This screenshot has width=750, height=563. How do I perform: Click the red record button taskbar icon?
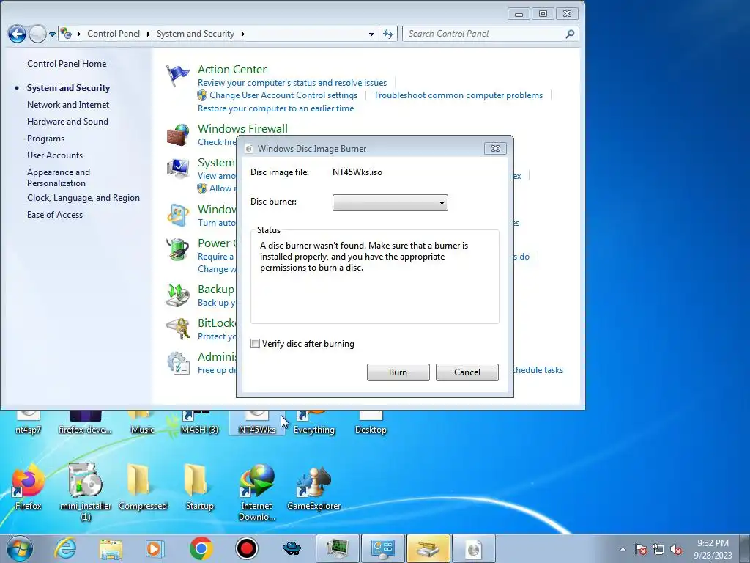tap(246, 548)
